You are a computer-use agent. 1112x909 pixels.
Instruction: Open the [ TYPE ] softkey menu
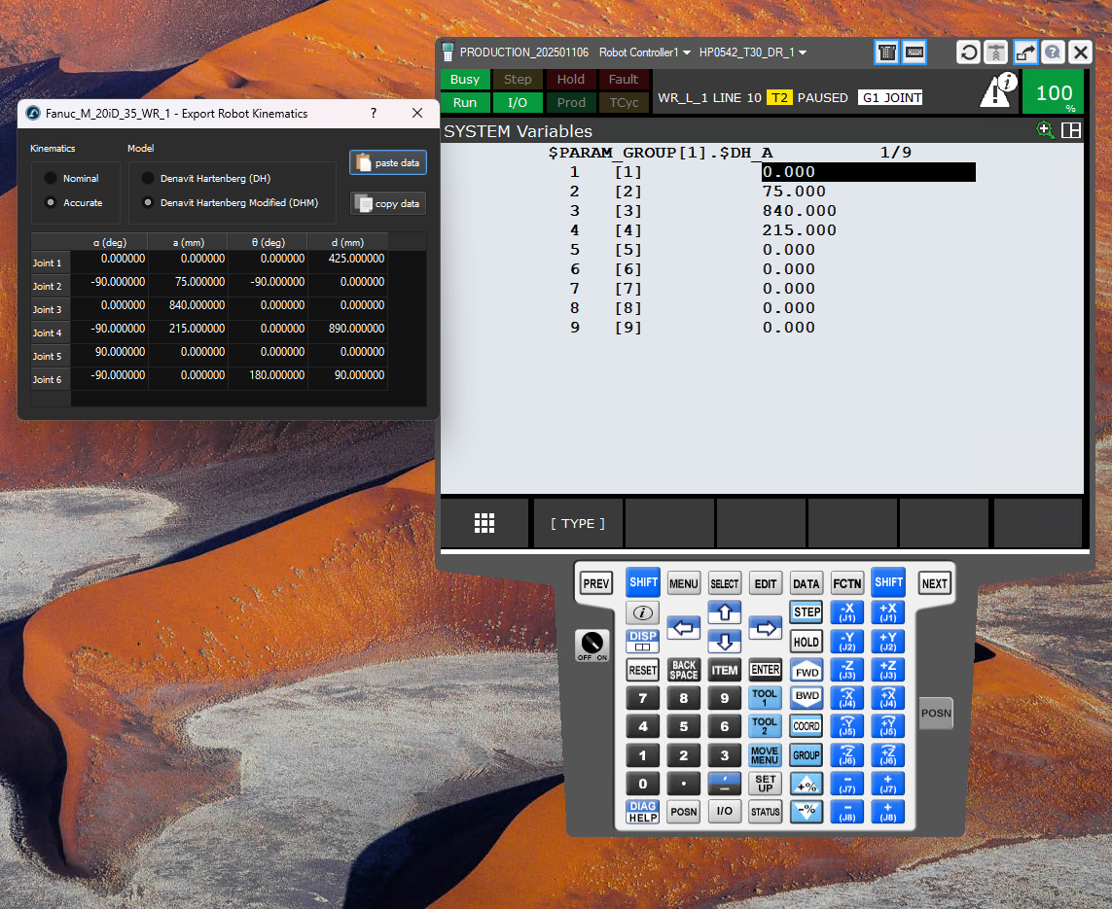click(578, 523)
